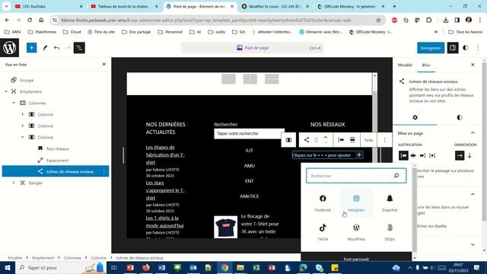This screenshot has width=487, height=274.
Task: Add the Facebook social icon
Action: pyautogui.click(x=323, y=203)
